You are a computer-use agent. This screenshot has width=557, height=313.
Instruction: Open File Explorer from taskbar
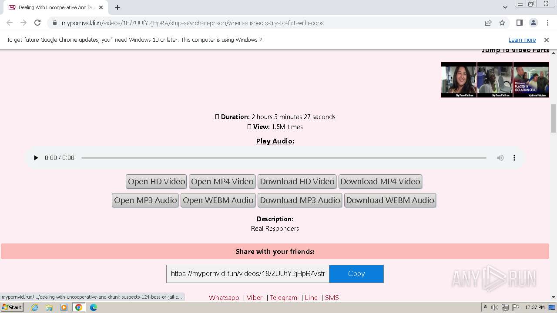click(x=49, y=307)
